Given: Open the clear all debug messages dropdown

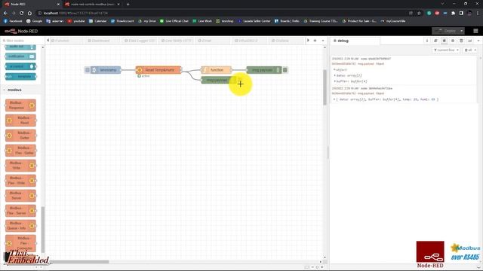Looking at the screenshot, I should (x=470, y=50).
